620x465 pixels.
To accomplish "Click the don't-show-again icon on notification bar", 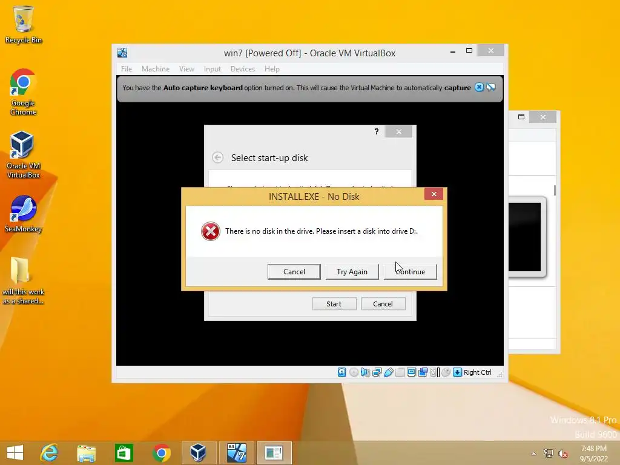I will point(490,87).
